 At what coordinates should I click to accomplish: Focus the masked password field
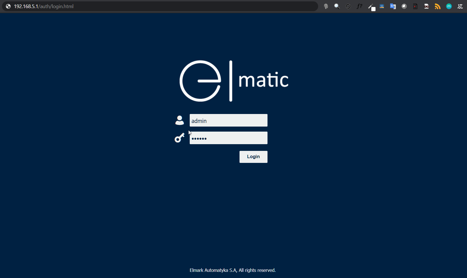tap(229, 138)
